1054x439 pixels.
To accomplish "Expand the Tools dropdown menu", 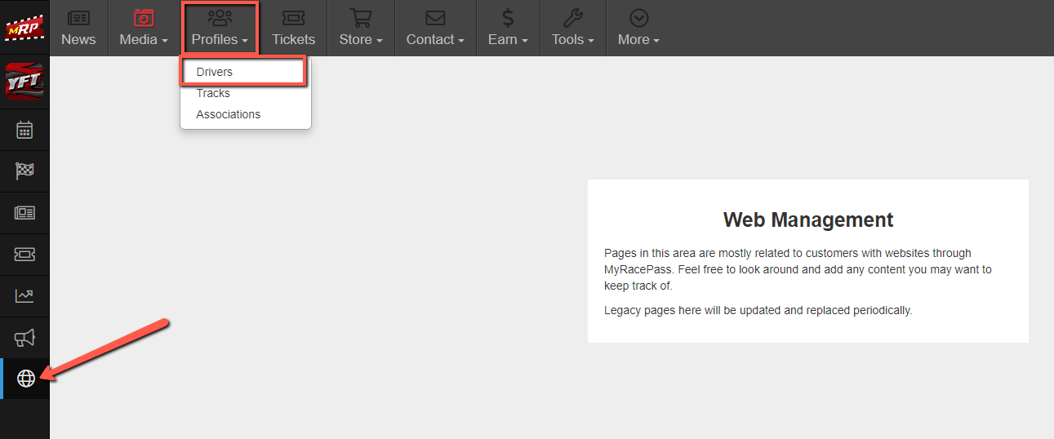I will click(573, 28).
